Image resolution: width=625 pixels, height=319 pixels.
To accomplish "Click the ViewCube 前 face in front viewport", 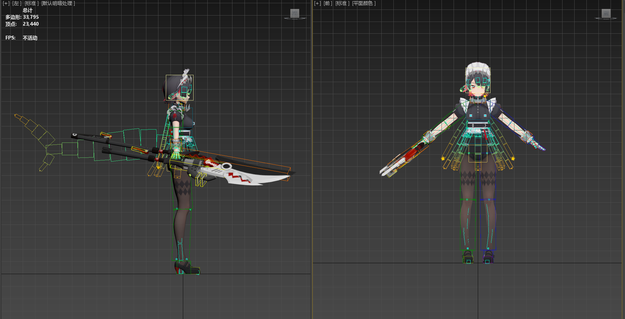I will (606, 13).
